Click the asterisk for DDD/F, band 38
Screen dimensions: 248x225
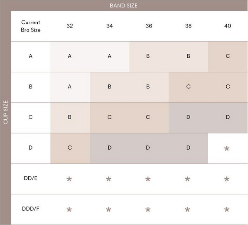tap(187, 210)
